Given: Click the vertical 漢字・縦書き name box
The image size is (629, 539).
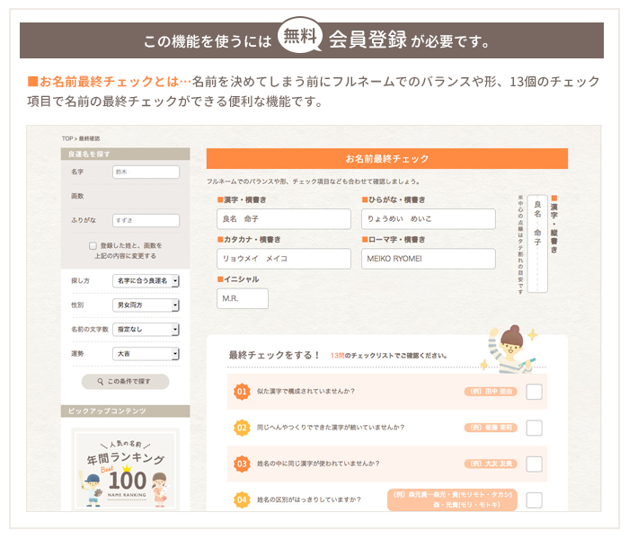Looking at the screenshot, I should coord(537,243).
